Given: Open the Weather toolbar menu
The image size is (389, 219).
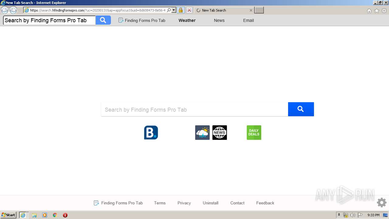Looking at the screenshot, I should tap(187, 20).
